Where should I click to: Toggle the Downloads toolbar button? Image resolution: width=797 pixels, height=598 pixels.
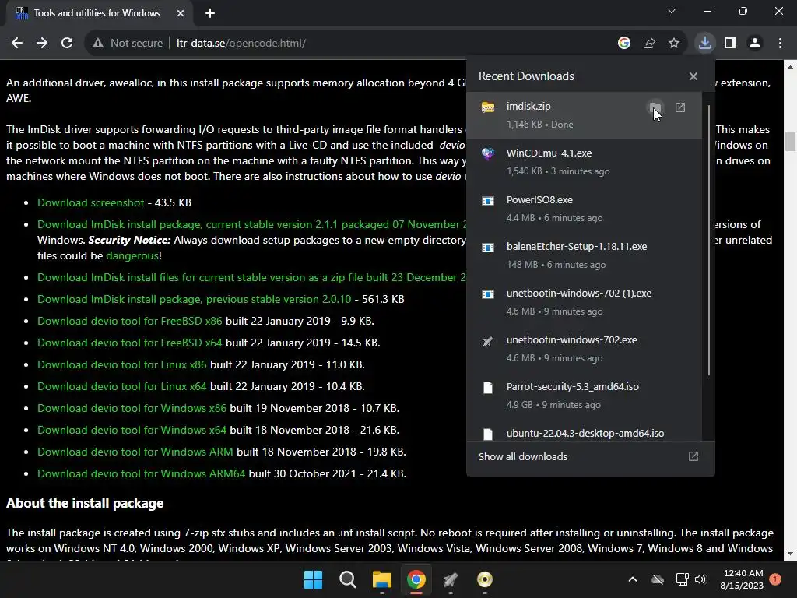point(705,43)
